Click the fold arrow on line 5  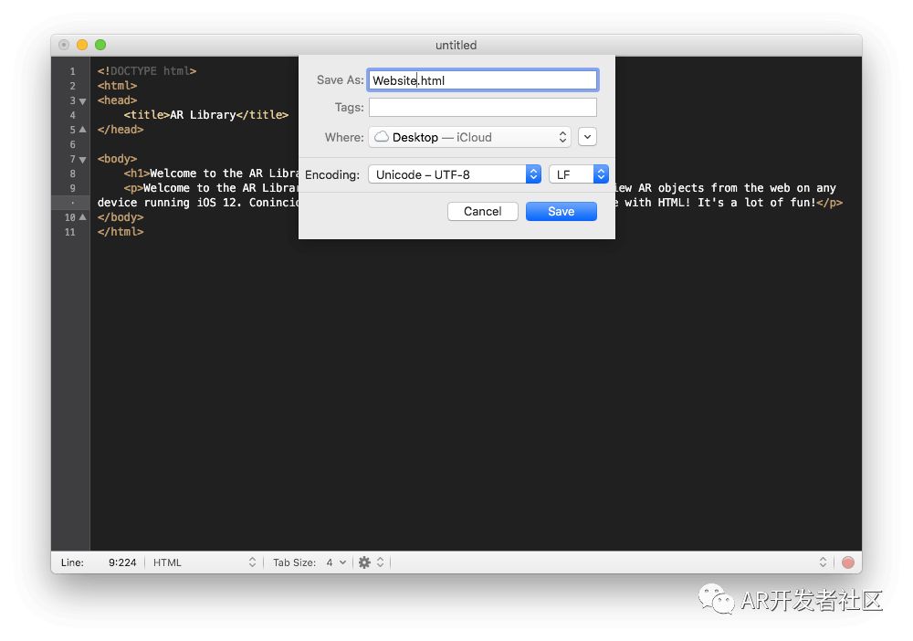click(x=82, y=130)
